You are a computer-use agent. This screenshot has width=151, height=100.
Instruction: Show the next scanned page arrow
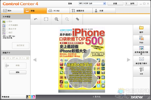(x=128, y=60)
